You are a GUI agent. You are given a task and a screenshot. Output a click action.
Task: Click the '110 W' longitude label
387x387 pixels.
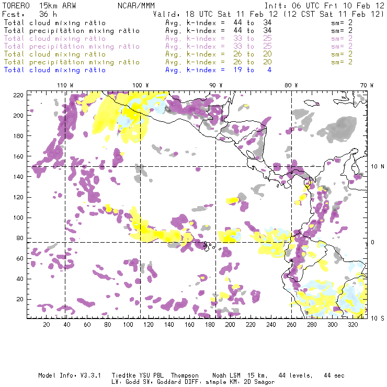pyautogui.click(x=65, y=85)
